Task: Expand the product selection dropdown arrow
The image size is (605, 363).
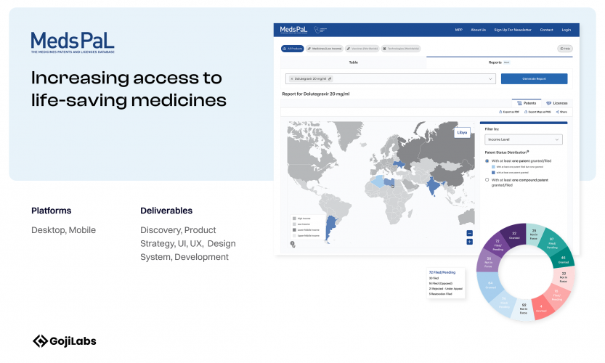Action: [x=490, y=79]
